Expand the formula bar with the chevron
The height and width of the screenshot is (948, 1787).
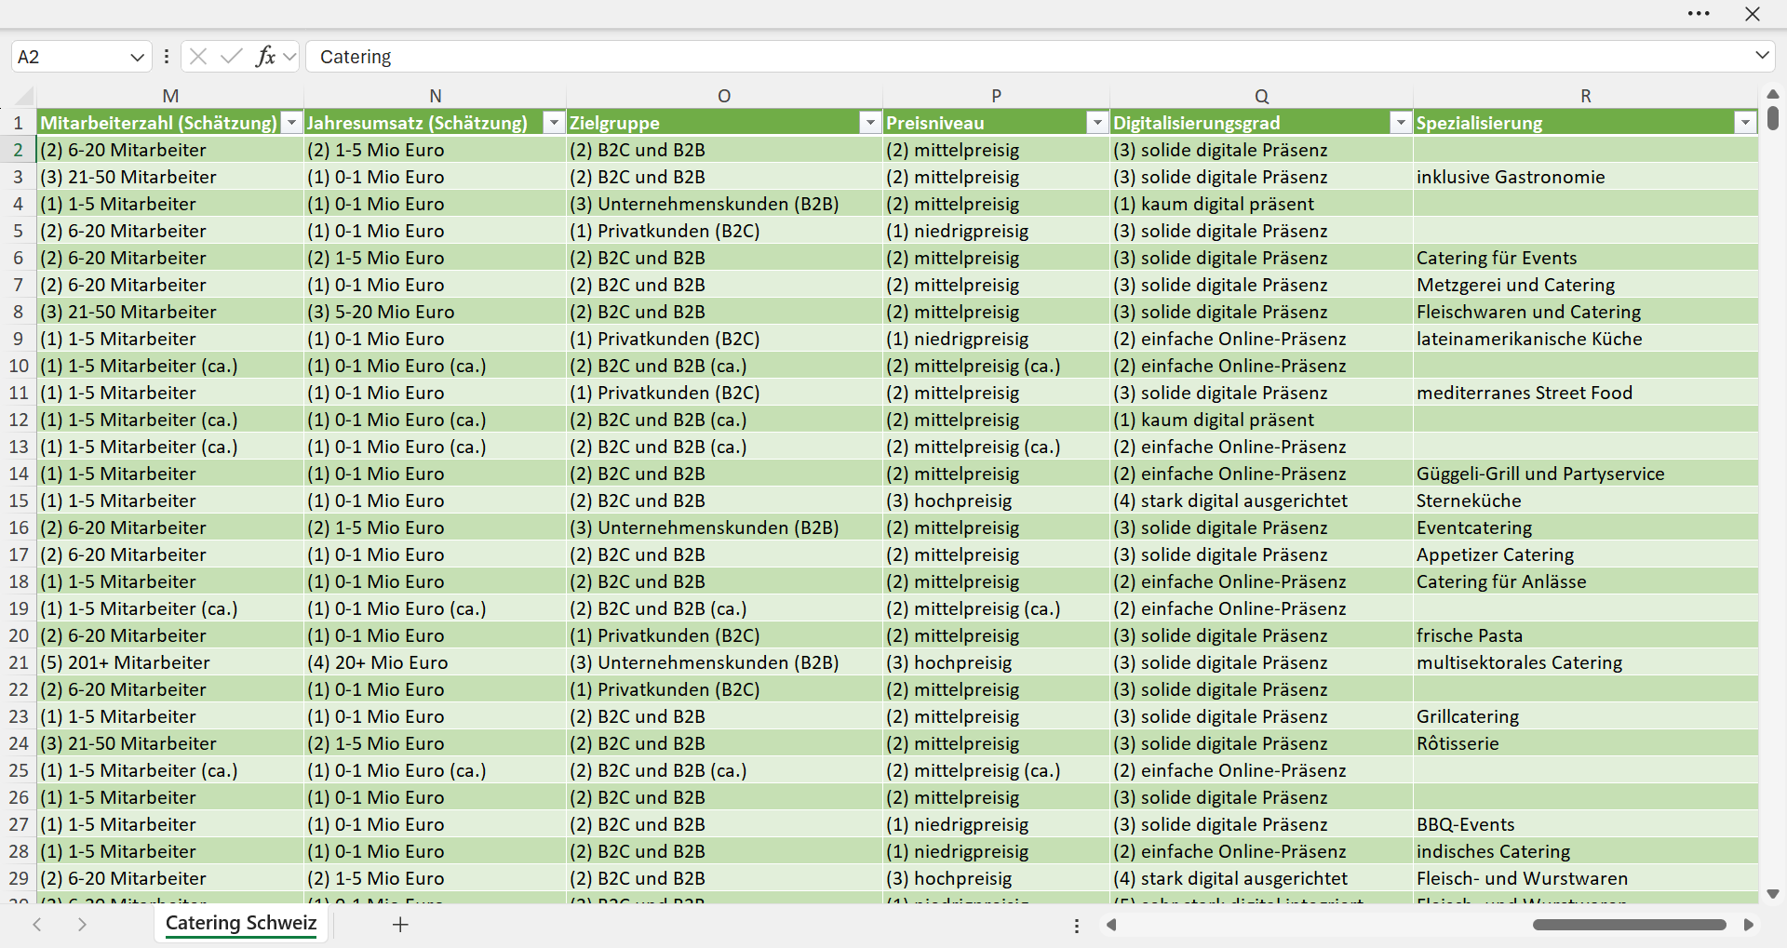click(x=1762, y=56)
